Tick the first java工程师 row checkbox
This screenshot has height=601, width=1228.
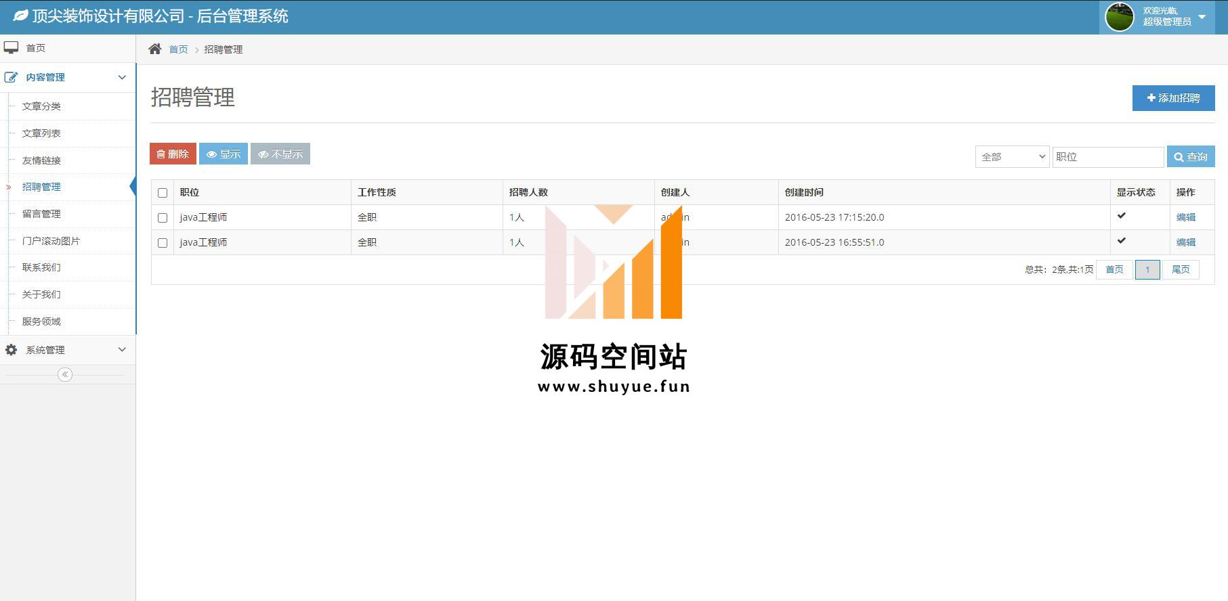[163, 218]
